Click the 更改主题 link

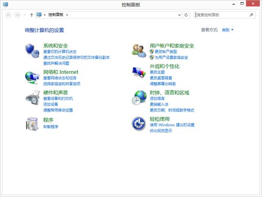pyautogui.click(x=157, y=72)
